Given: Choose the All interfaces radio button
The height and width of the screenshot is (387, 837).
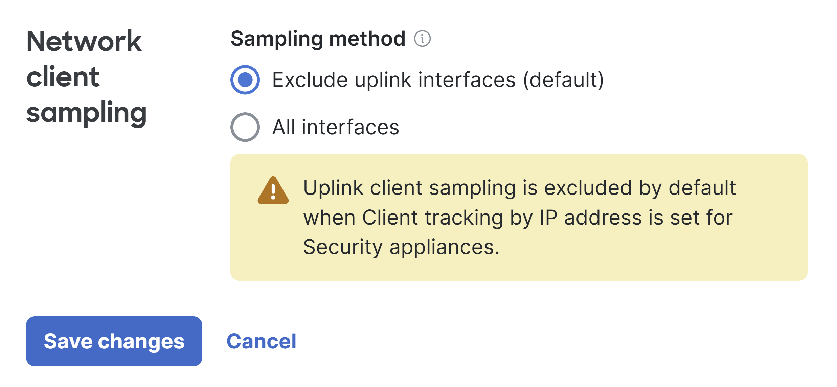Looking at the screenshot, I should pyautogui.click(x=245, y=127).
